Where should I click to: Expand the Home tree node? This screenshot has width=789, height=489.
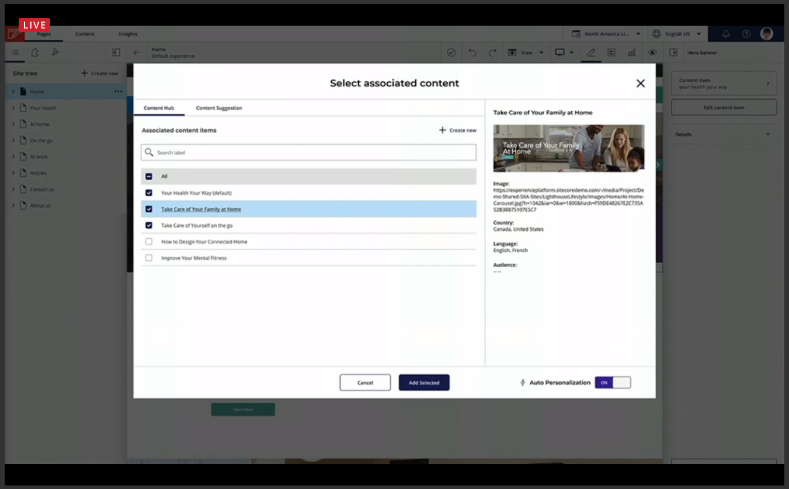point(13,92)
